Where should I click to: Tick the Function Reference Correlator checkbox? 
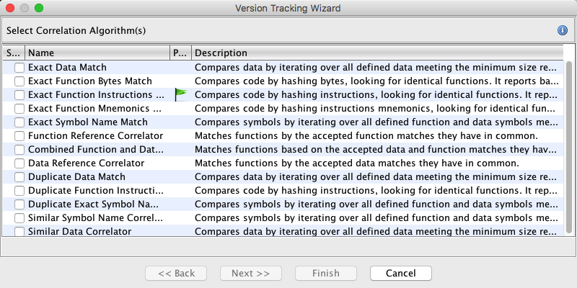tap(19, 136)
